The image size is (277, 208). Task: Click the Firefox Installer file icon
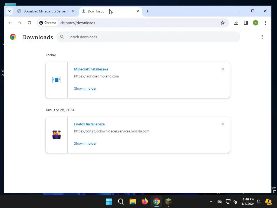57,135
